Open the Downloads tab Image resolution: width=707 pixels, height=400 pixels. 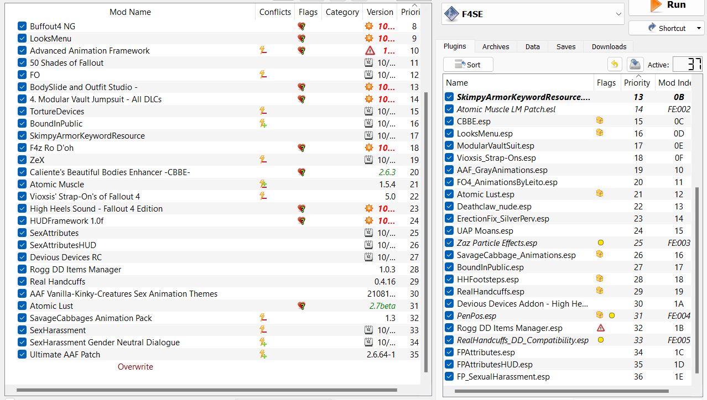pyautogui.click(x=609, y=46)
